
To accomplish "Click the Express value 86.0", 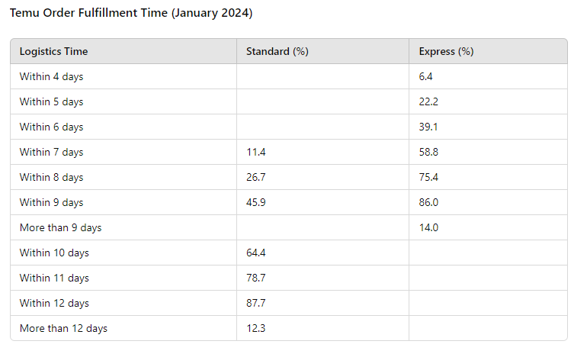I will pyautogui.click(x=428, y=203).
